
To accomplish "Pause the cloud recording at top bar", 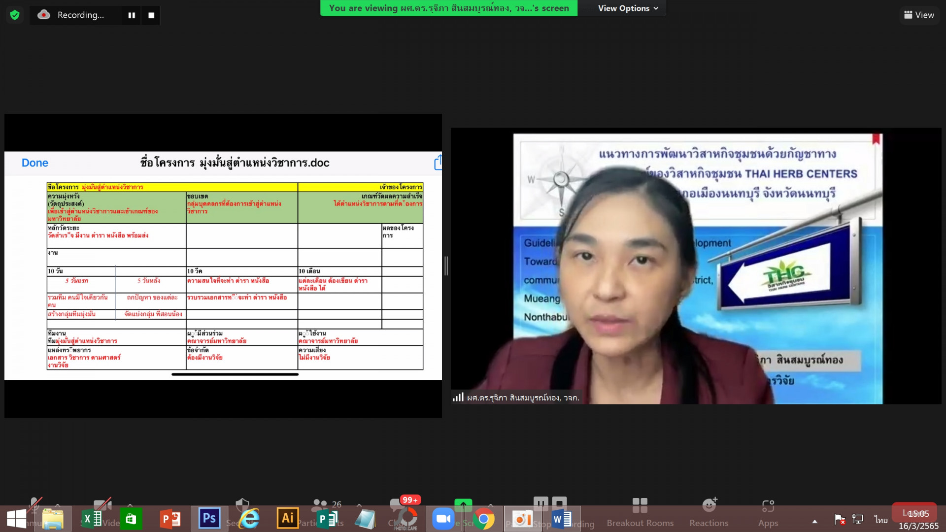I will tap(132, 15).
